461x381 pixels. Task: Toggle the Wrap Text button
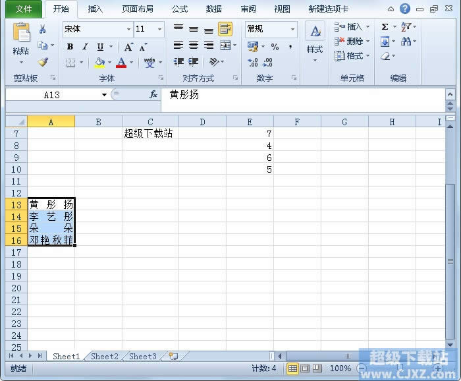click(225, 29)
